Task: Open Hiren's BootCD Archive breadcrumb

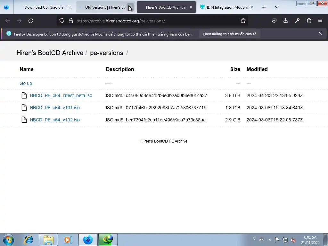Action: (50, 53)
